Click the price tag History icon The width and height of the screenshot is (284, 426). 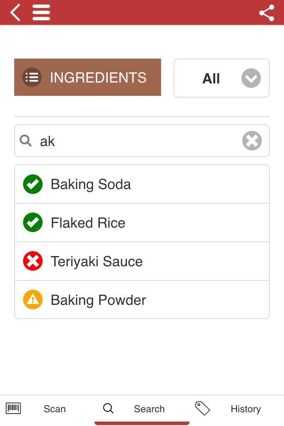[202, 408]
